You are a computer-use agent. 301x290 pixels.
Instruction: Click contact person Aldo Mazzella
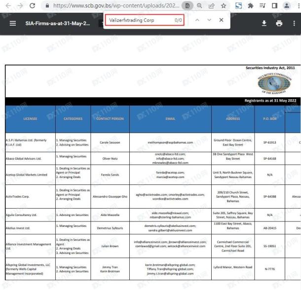110,215
